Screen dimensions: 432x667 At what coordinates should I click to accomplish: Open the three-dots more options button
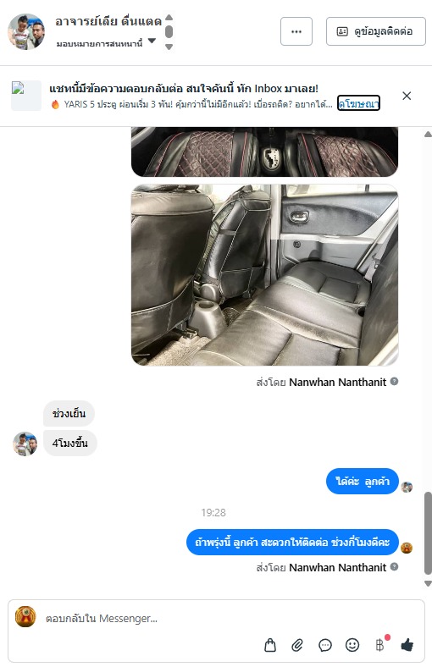tap(296, 31)
